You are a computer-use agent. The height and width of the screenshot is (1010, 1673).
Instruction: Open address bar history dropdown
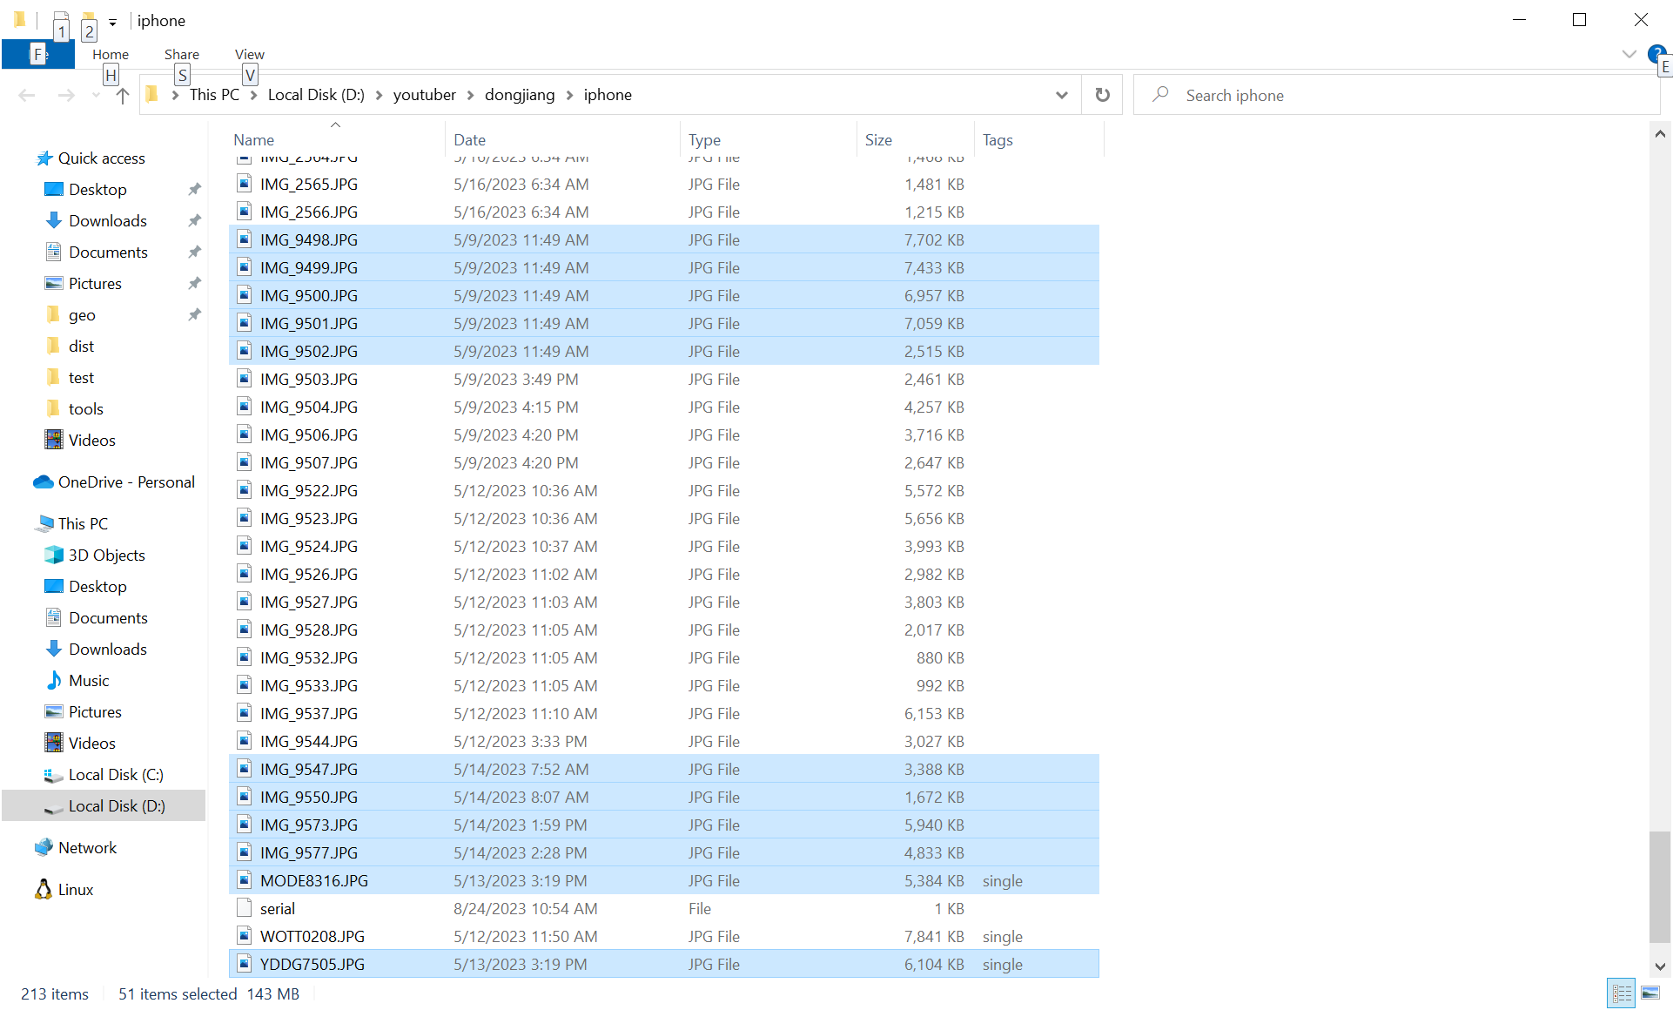[1061, 95]
